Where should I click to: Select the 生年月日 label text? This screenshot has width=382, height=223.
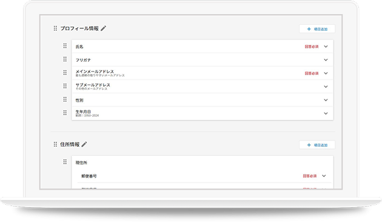[x=83, y=111]
